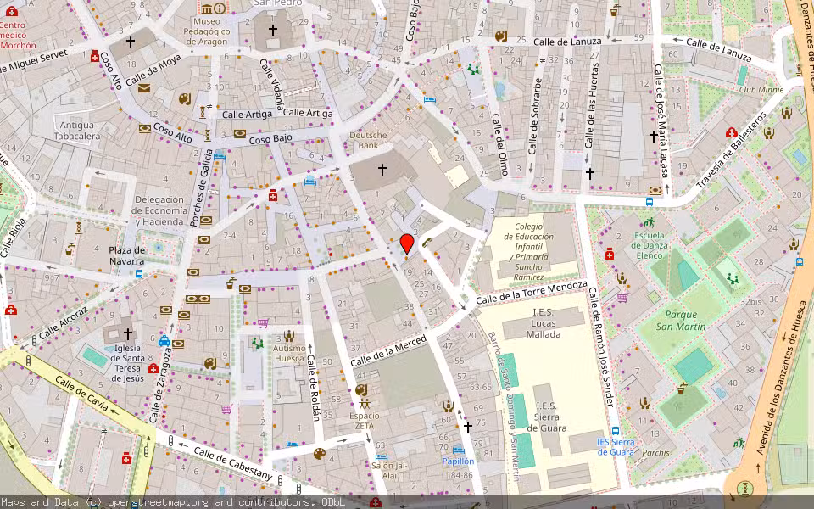
Task: Click the Calle de Ramón José Sender label
Action: 601,346
